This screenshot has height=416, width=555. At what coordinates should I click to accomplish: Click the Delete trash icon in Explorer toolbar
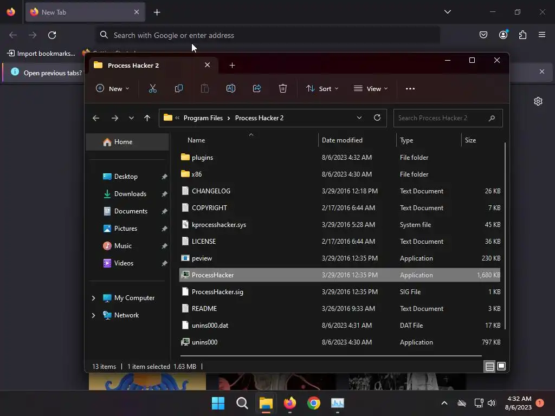tap(283, 88)
